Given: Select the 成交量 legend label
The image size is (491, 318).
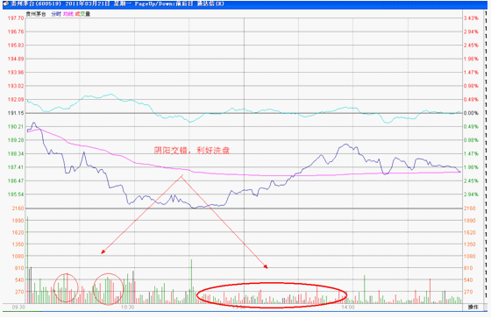Looking at the screenshot, I should pyautogui.click(x=82, y=14).
